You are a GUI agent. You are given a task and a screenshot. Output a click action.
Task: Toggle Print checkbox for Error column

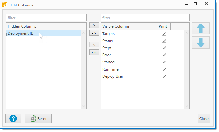pos(164,55)
